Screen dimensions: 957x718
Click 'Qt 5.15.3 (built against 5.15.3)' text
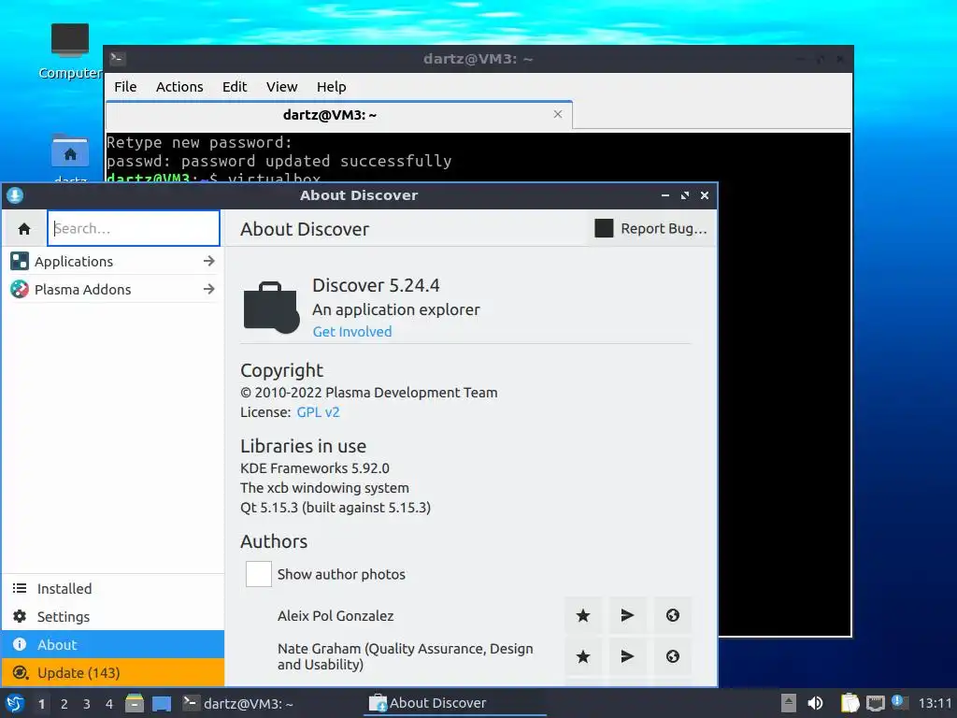[336, 508]
